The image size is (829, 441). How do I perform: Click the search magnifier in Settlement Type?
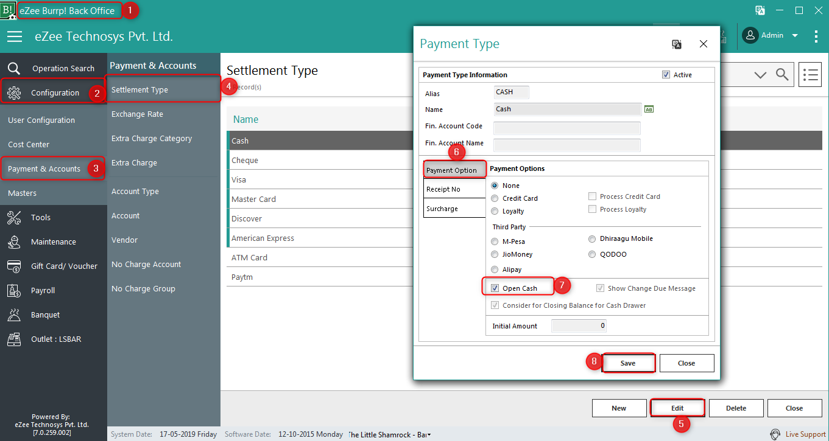tap(782, 74)
